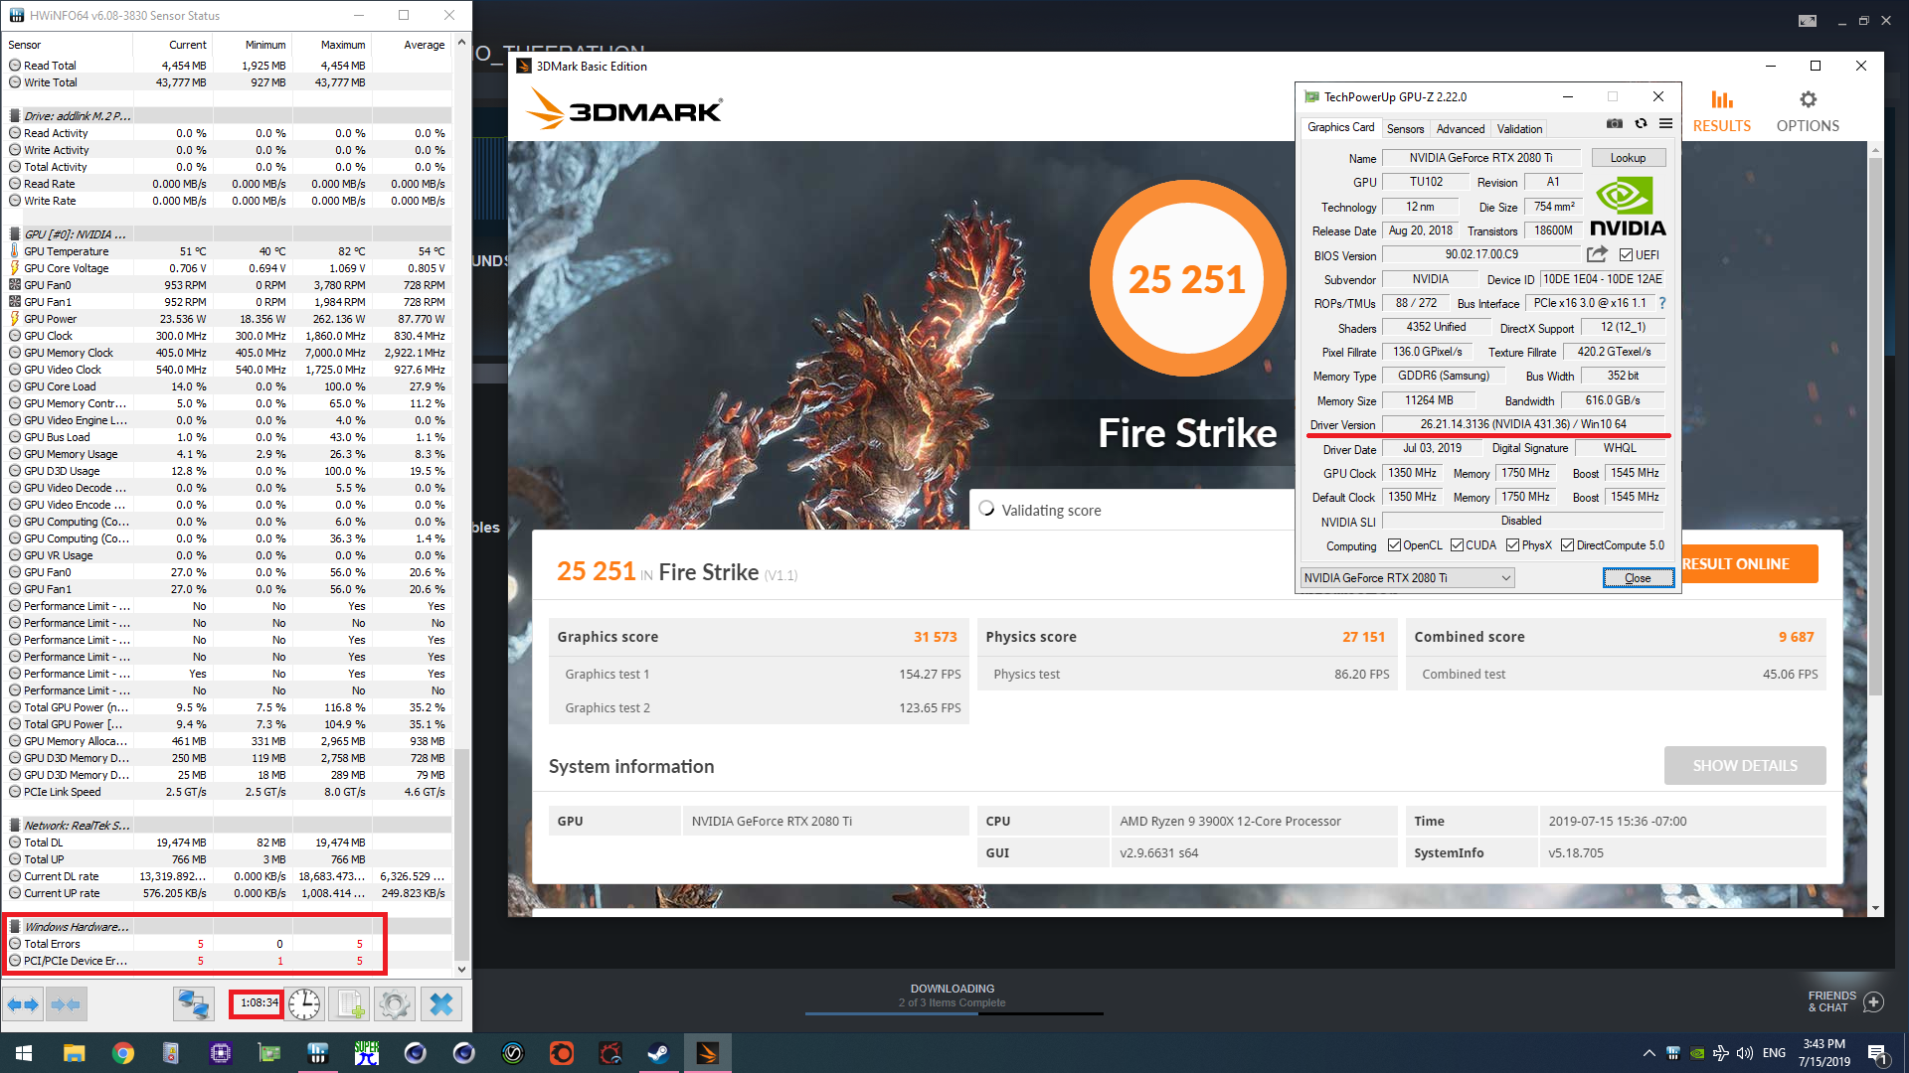Click the volume speaker tray icon
1909x1073 pixels.
click(1745, 1053)
